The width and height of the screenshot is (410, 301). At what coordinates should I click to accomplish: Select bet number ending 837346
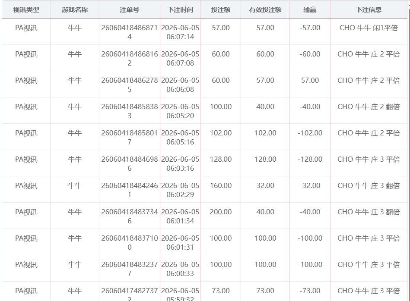click(130, 216)
